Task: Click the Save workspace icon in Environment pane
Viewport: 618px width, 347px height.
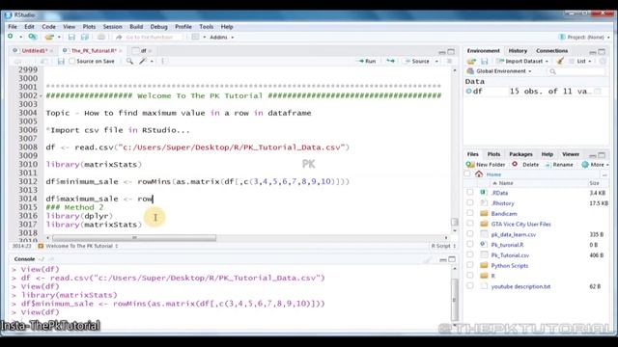Action: tap(485, 62)
